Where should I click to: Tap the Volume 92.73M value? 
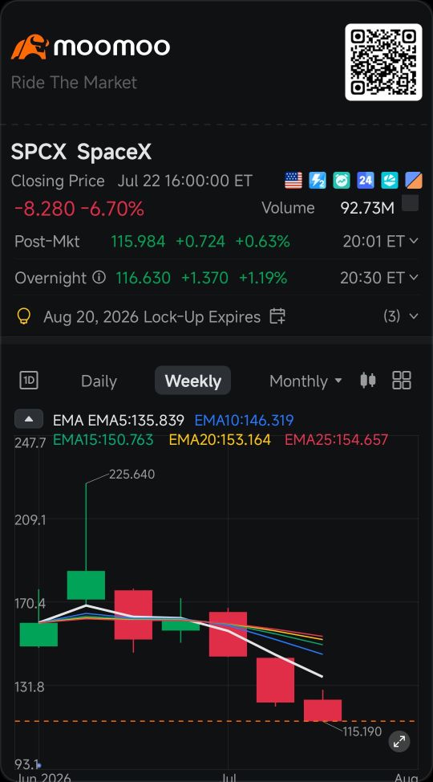pyautogui.click(x=367, y=208)
